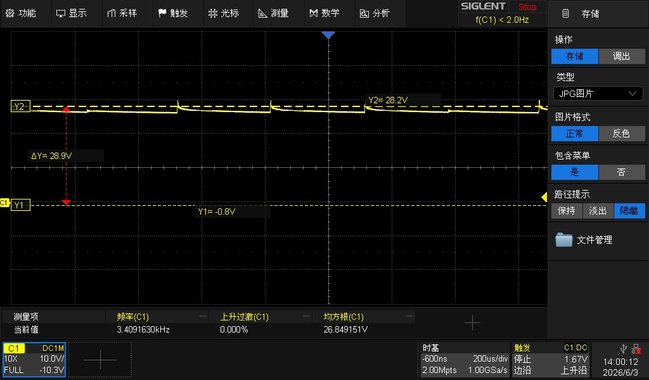Image resolution: width=649 pixels, height=380 pixels.
Task: Click the 当前值 row label
Action: (x=25, y=329)
